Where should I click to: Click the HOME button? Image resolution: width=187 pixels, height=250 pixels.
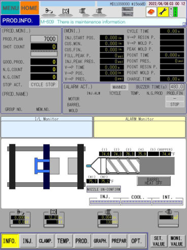(29, 8)
